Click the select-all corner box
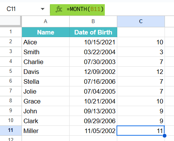 [10, 21]
